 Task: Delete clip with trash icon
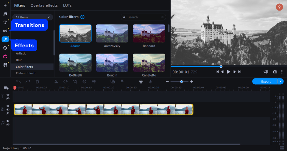38,82
